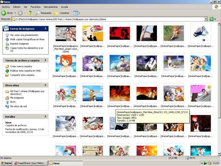Click the greyed Forward arrow button
This screenshot has width=221, height=166.
click(20, 13)
